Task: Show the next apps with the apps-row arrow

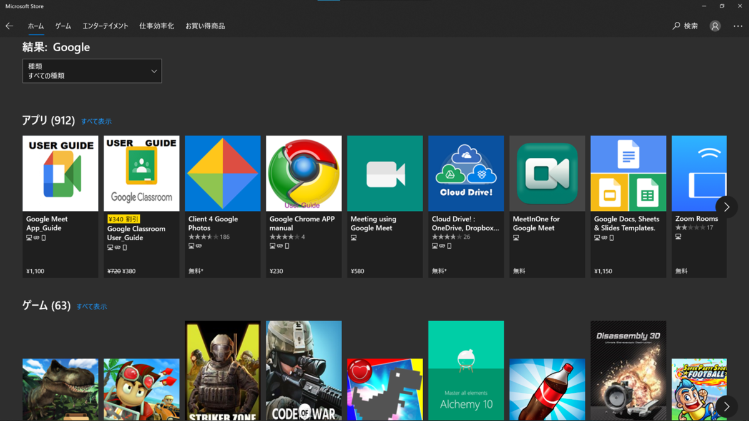Action: click(x=727, y=207)
